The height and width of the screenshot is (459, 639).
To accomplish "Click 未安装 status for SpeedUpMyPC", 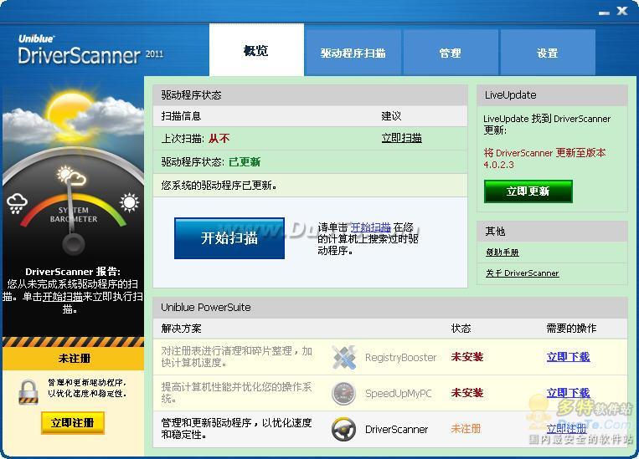I will pyautogui.click(x=467, y=393).
